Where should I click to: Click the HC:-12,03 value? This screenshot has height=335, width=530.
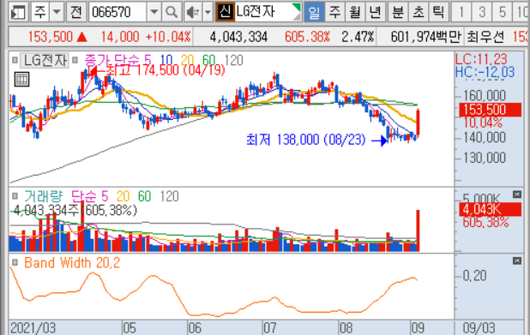[x=485, y=72]
